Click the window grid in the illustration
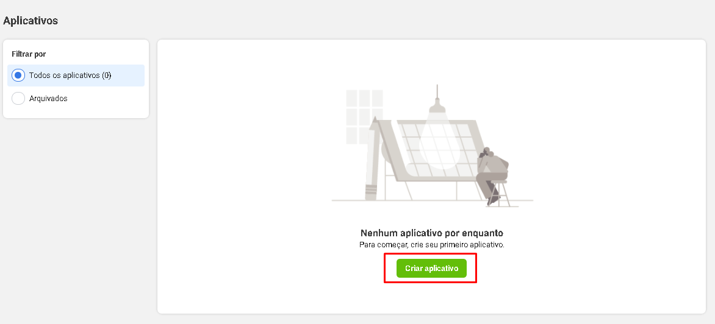 tap(364, 117)
